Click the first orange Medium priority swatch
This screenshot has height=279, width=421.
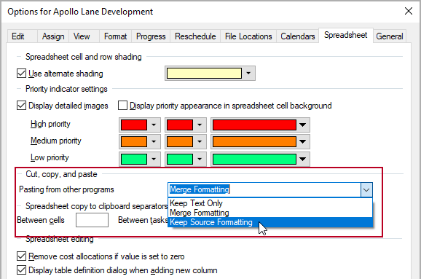(134, 141)
